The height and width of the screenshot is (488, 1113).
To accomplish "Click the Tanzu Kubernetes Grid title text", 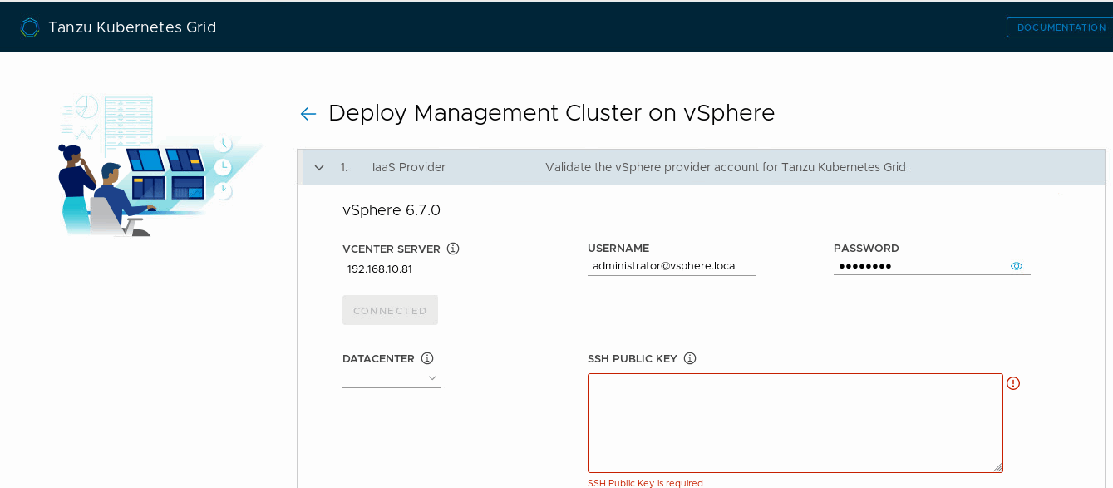I will 132,27.
